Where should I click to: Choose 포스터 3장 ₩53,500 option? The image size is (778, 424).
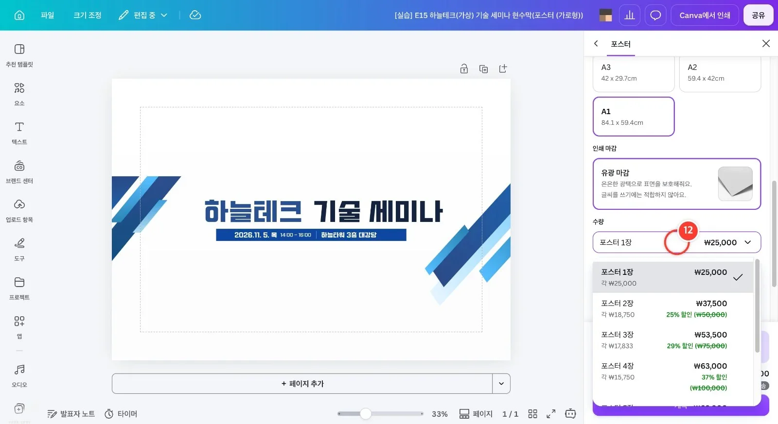click(x=673, y=340)
